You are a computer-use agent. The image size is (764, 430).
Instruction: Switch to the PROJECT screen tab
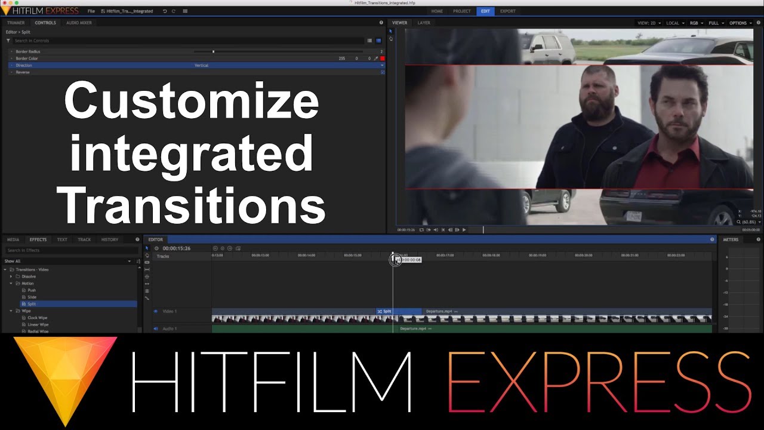click(461, 11)
